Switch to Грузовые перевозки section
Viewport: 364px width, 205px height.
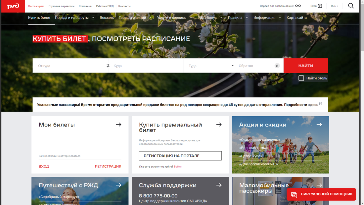[x=61, y=6]
